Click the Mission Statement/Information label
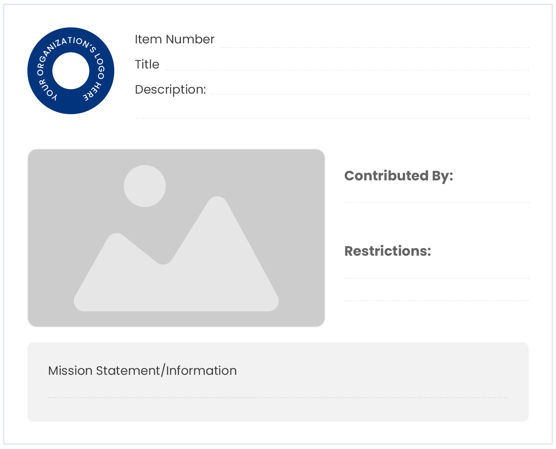 click(x=142, y=371)
